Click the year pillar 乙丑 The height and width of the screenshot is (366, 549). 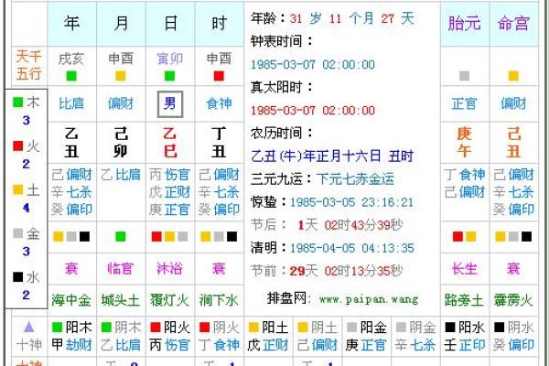click(71, 143)
